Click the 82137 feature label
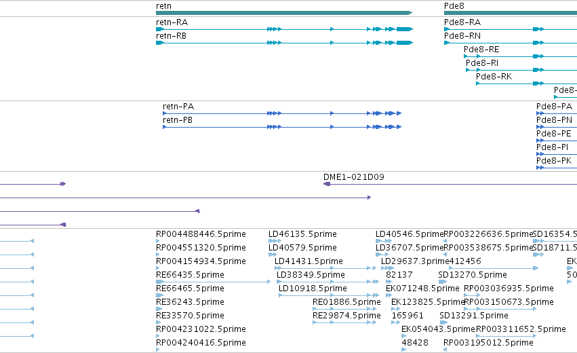The height and width of the screenshot is (353, 577). (399, 275)
